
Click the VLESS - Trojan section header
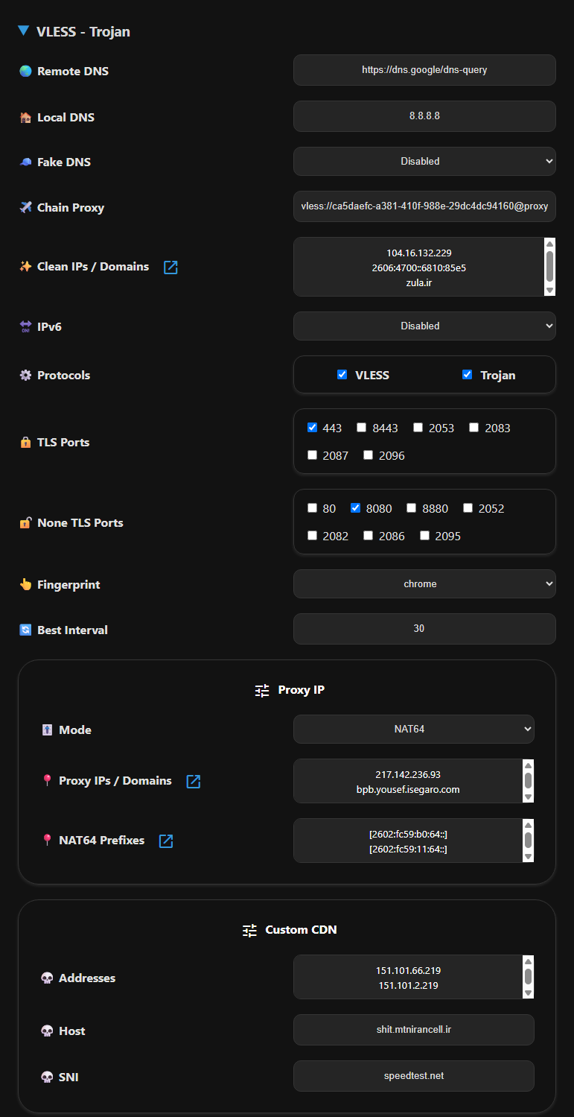click(x=84, y=31)
